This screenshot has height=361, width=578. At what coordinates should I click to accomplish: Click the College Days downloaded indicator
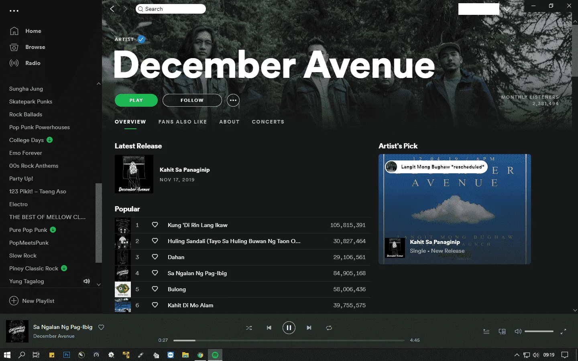50,140
